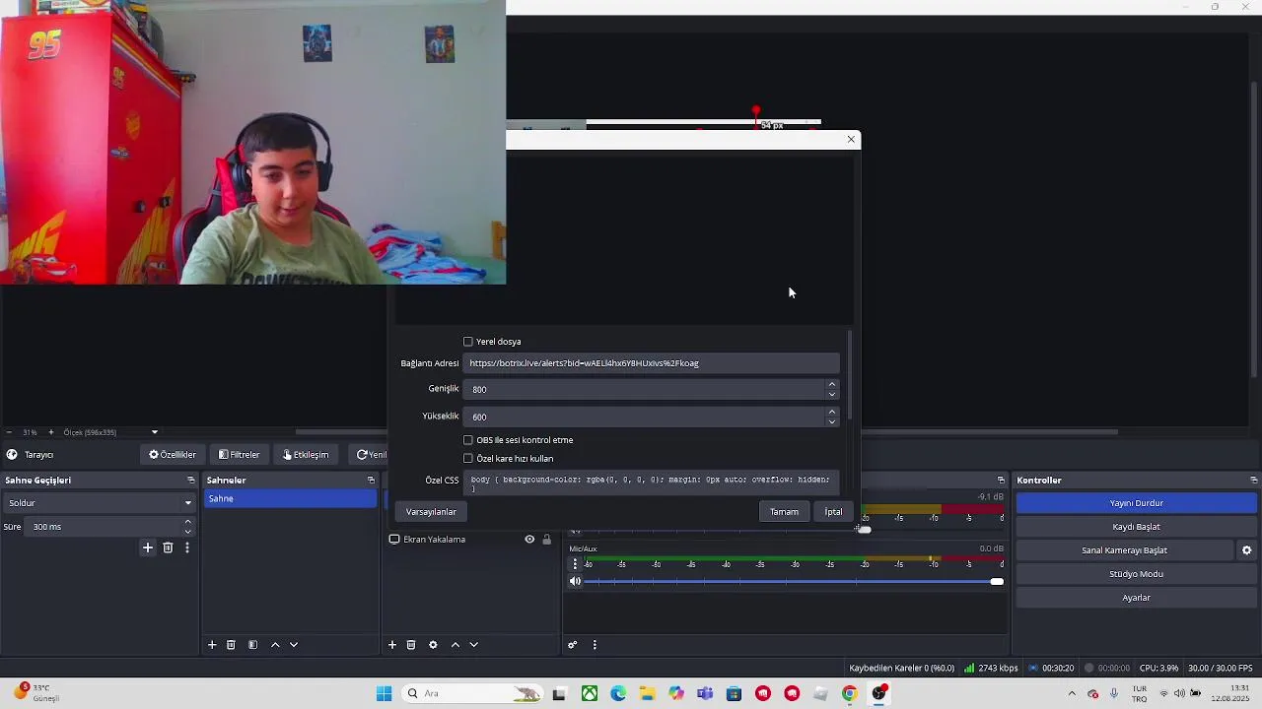The width and height of the screenshot is (1262, 709).
Task: Move scene up in Sahneler list
Action: tap(275, 645)
